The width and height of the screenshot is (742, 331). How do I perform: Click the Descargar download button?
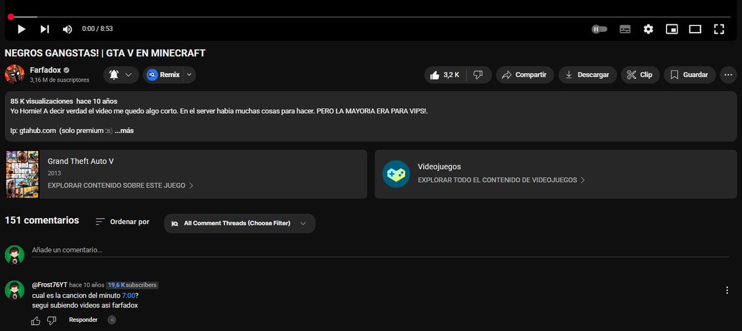[587, 75]
